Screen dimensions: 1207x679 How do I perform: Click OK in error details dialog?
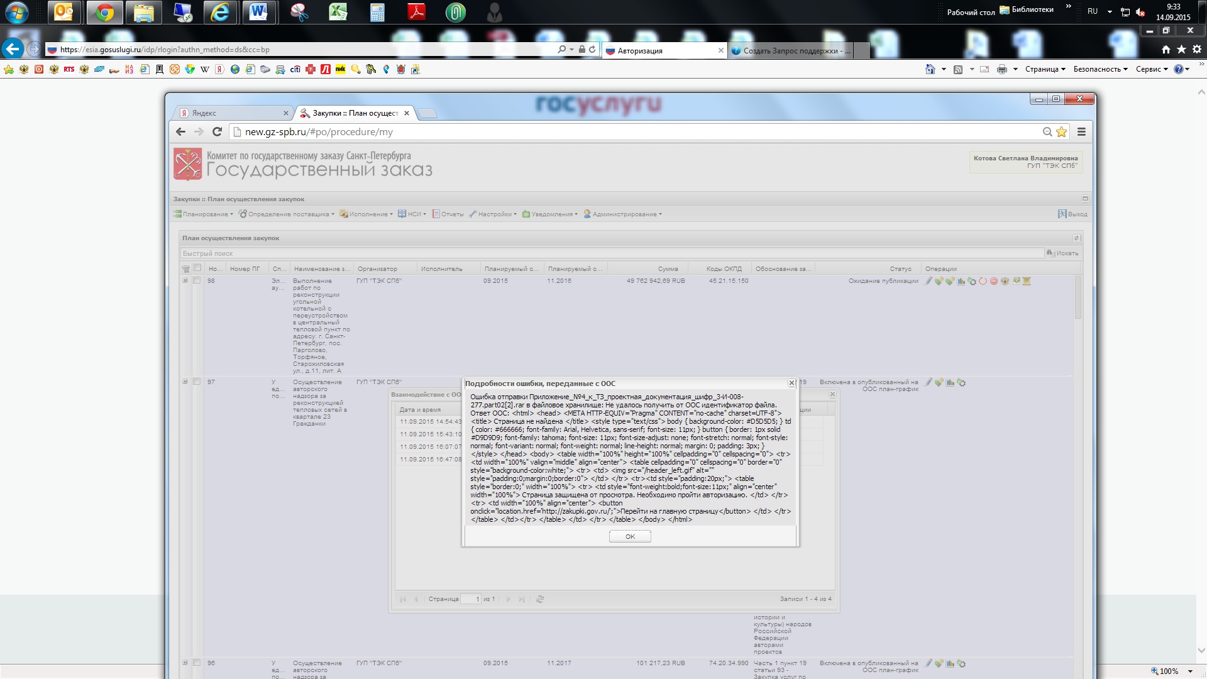click(630, 536)
